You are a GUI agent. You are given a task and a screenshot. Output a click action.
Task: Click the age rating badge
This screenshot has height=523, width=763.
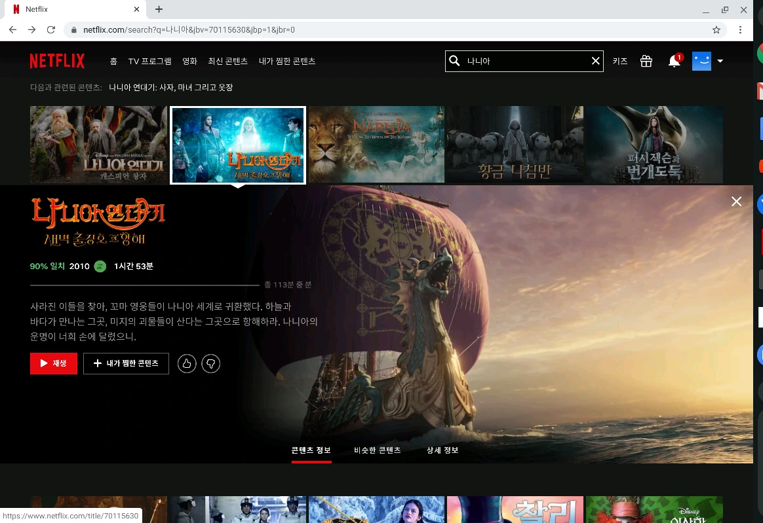(x=100, y=266)
